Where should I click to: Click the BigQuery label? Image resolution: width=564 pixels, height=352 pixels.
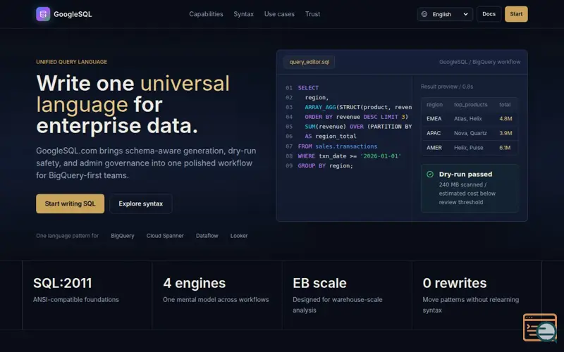point(122,236)
